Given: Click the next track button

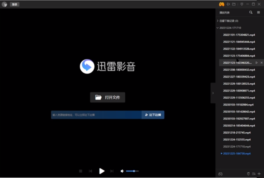Looking at the screenshot, I should (x=112, y=171).
